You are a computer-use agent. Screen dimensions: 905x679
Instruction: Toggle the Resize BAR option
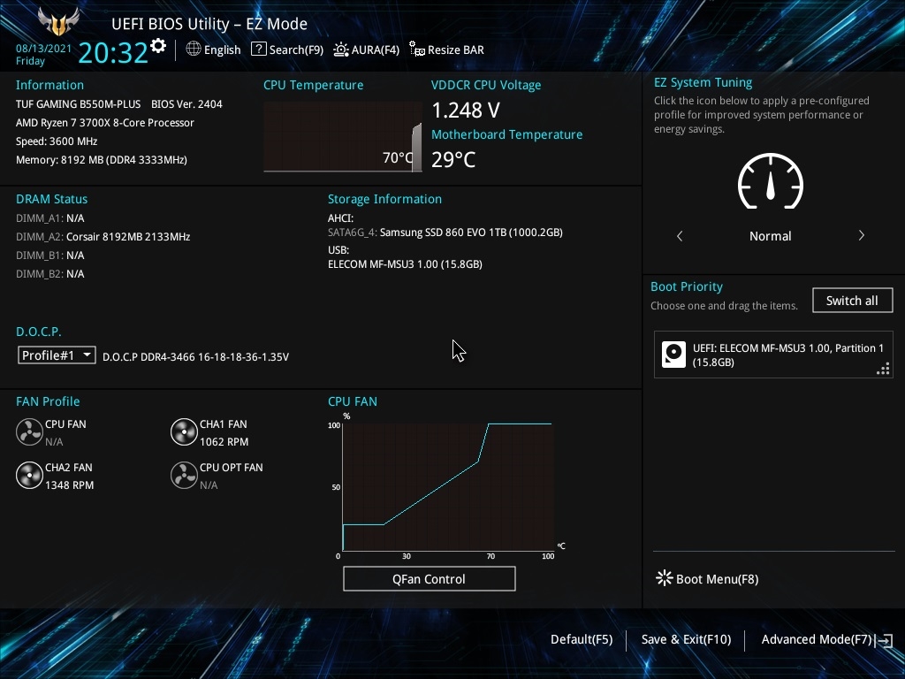pos(446,50)
